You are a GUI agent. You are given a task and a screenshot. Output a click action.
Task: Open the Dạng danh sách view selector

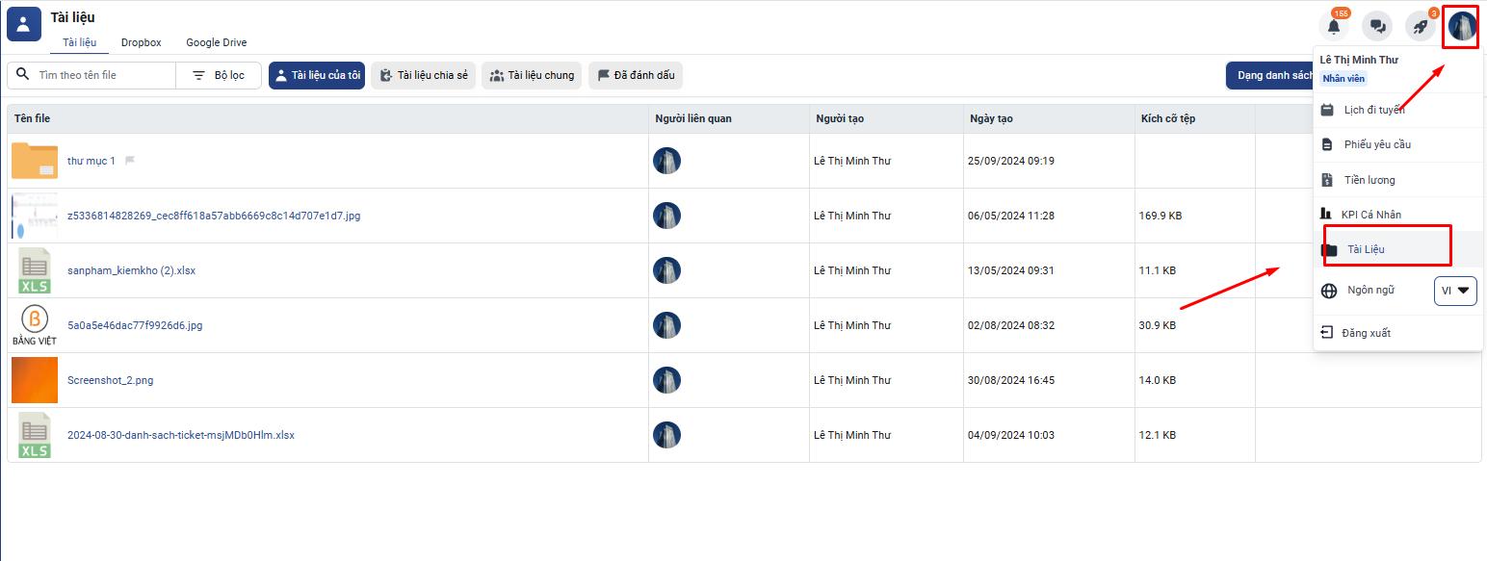[x=1271, y=75]
